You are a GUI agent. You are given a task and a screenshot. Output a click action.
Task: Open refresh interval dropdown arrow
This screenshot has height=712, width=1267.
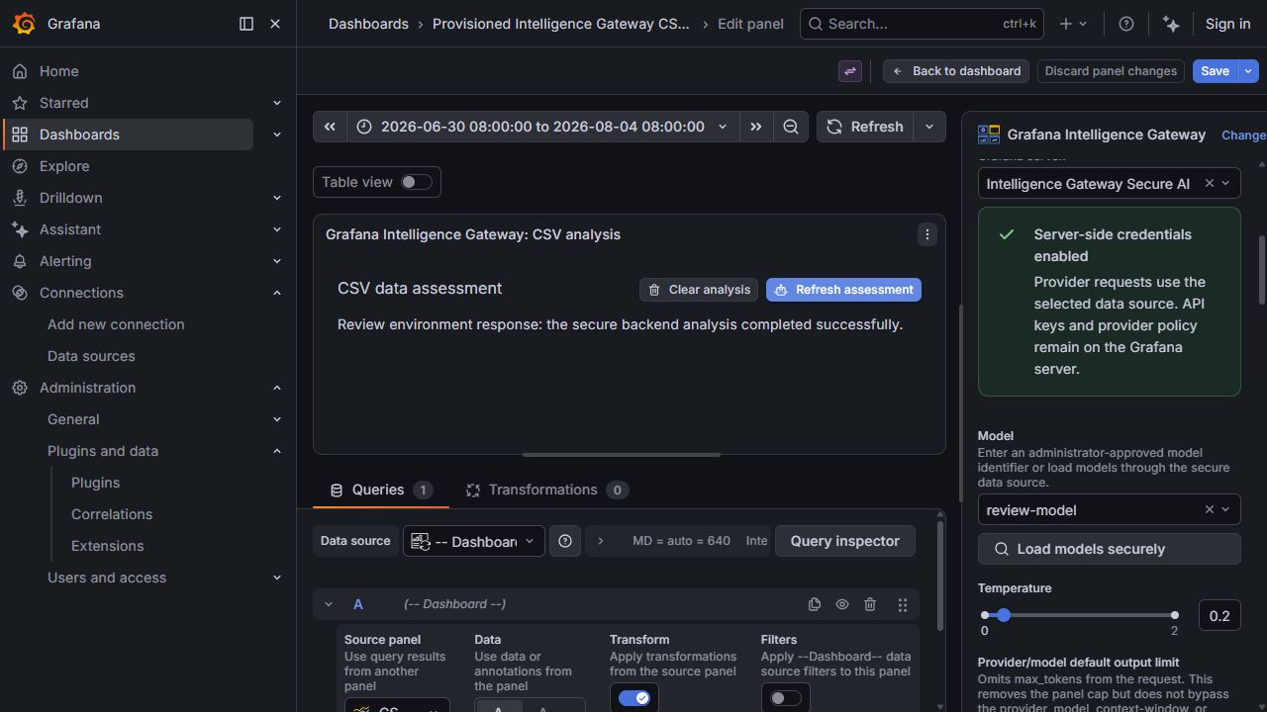pyautogui.click(x=928, y=127)
